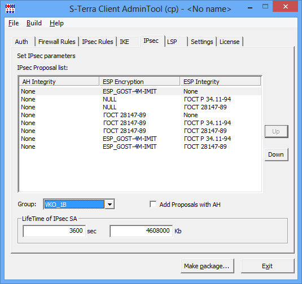Click the lifetime seconds field 3600
The width and height of the screenshot is (302, 284).
click(x=54, y=230)
